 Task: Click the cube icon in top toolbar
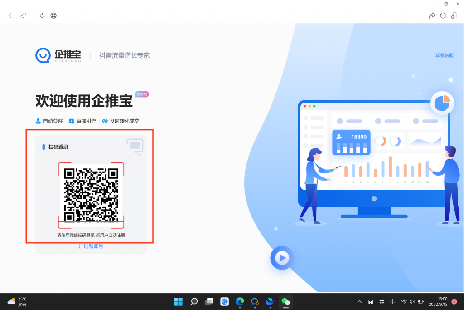[x=443, y=15]
